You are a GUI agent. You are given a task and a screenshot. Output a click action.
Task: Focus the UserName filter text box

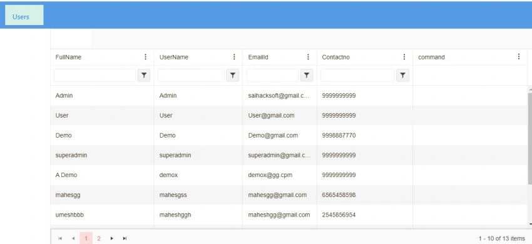pos(192,75)
